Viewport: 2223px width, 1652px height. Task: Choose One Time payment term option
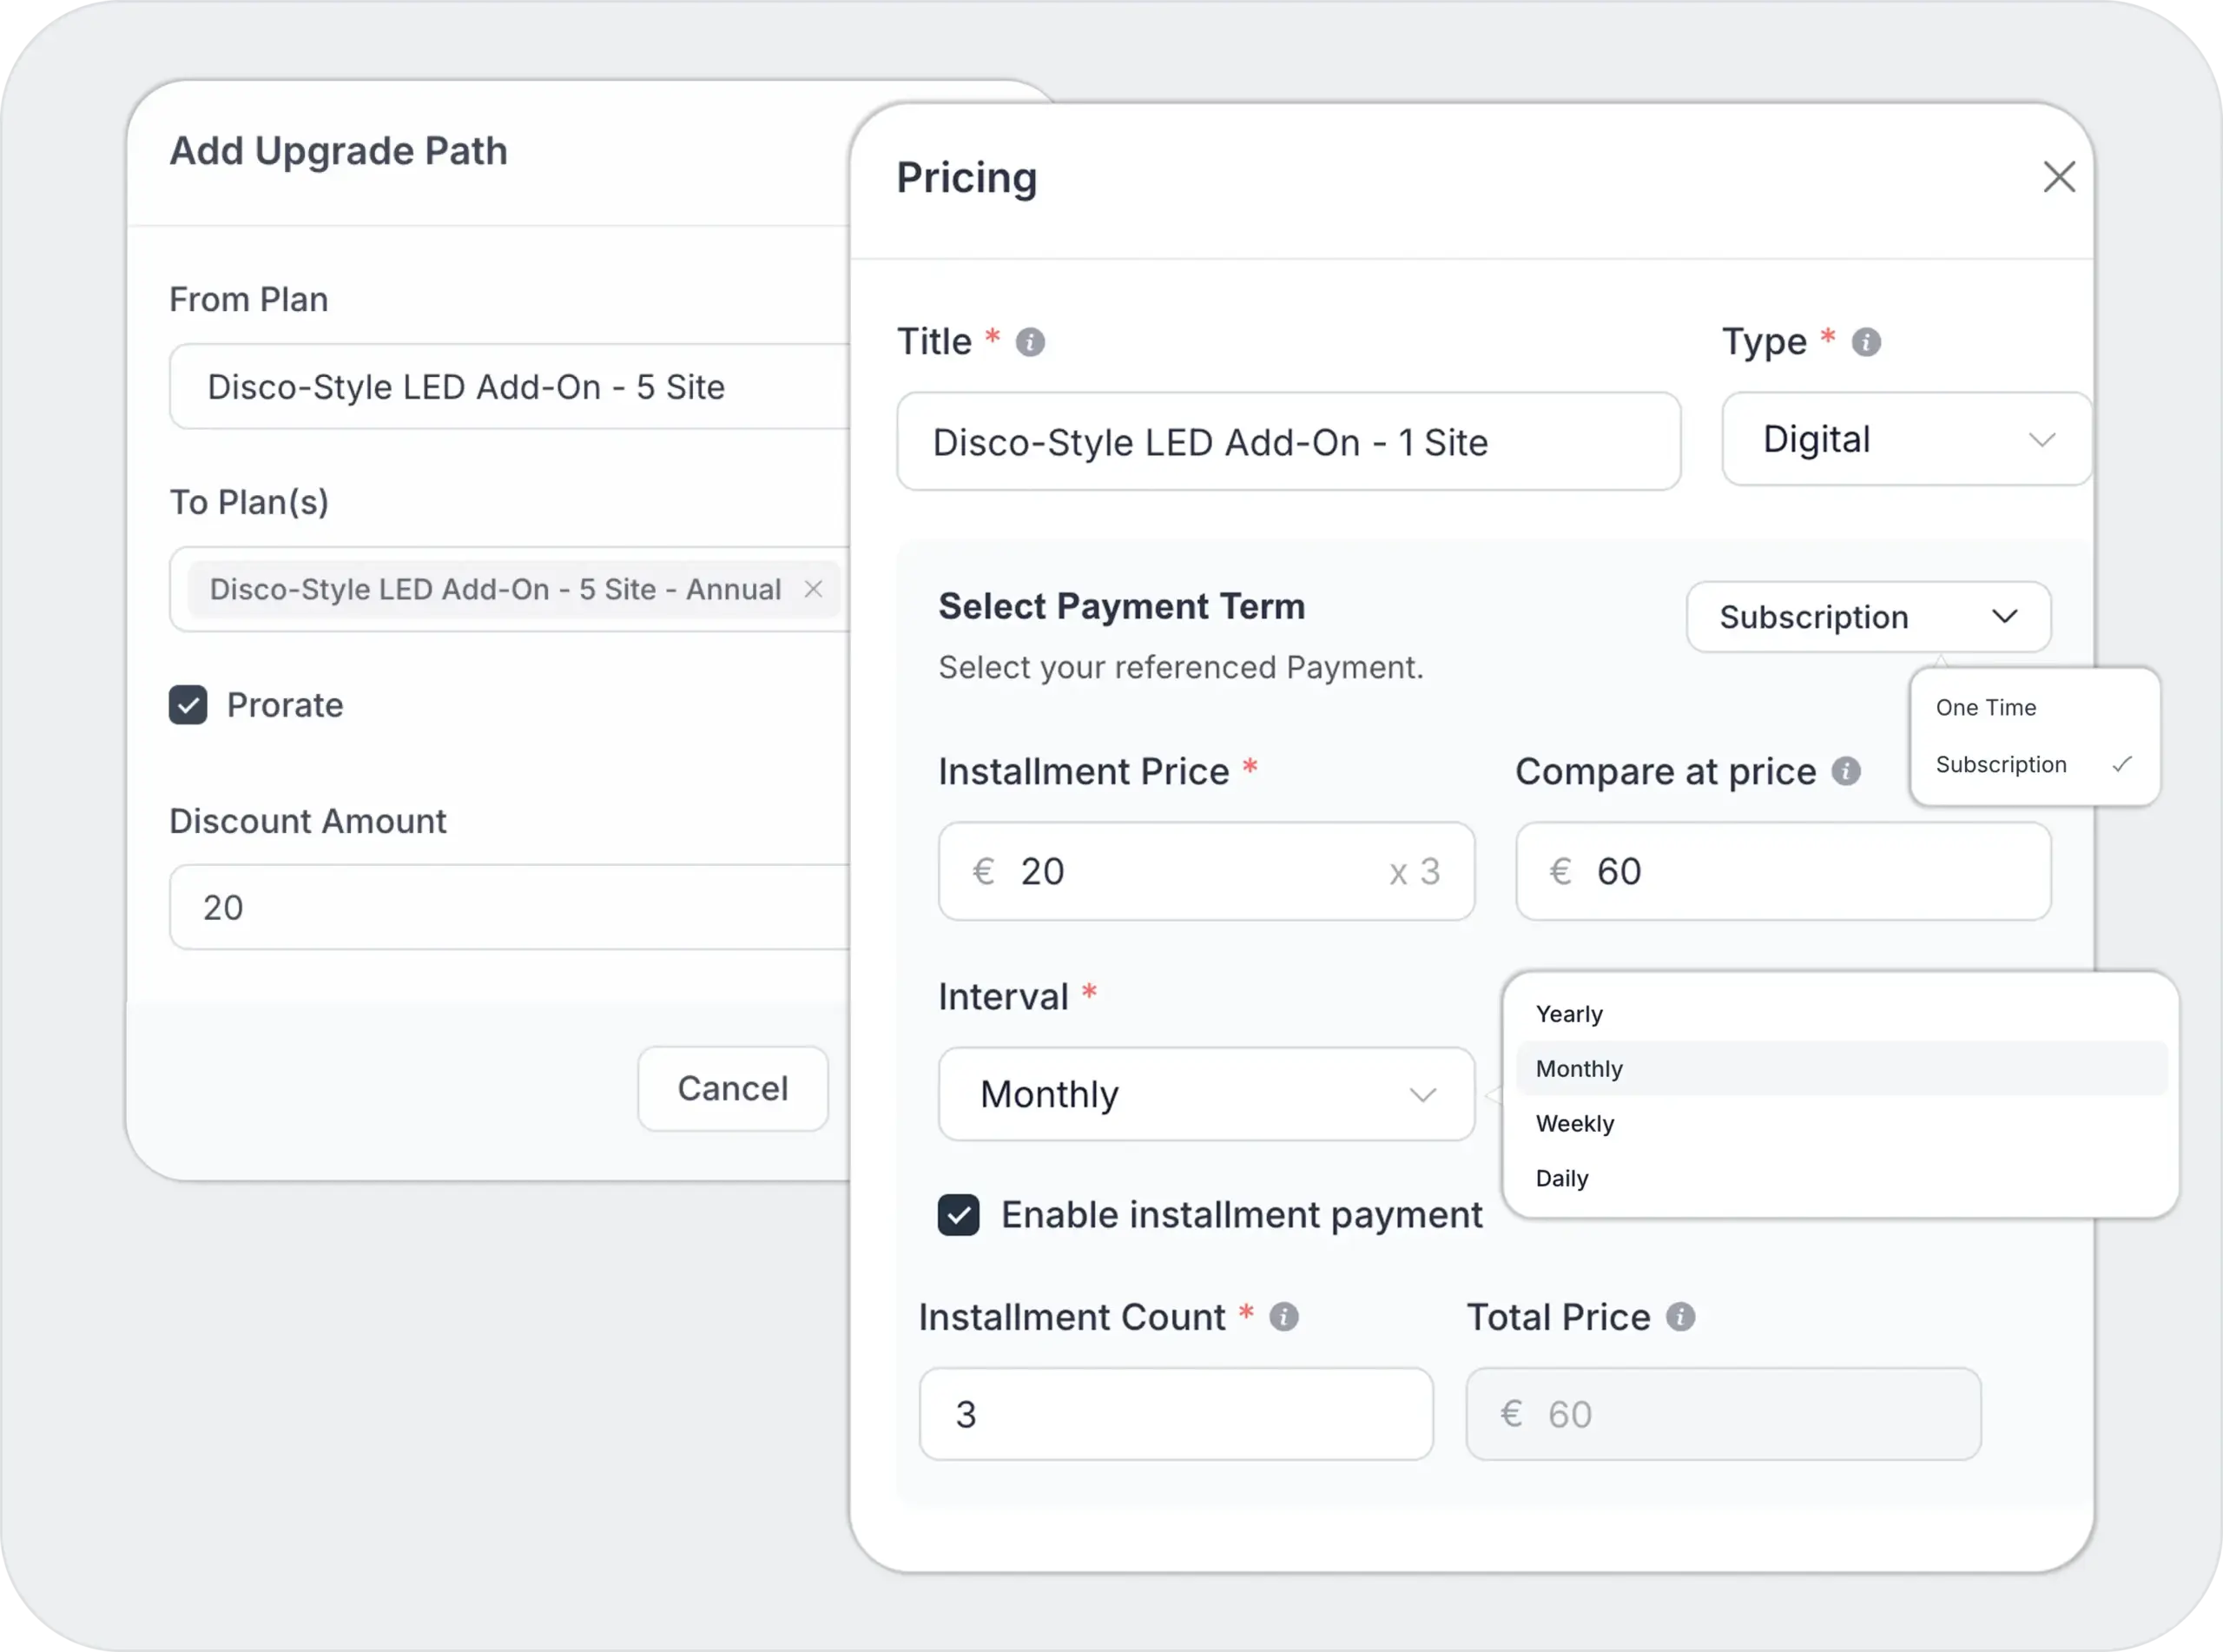pos(1985,708)
